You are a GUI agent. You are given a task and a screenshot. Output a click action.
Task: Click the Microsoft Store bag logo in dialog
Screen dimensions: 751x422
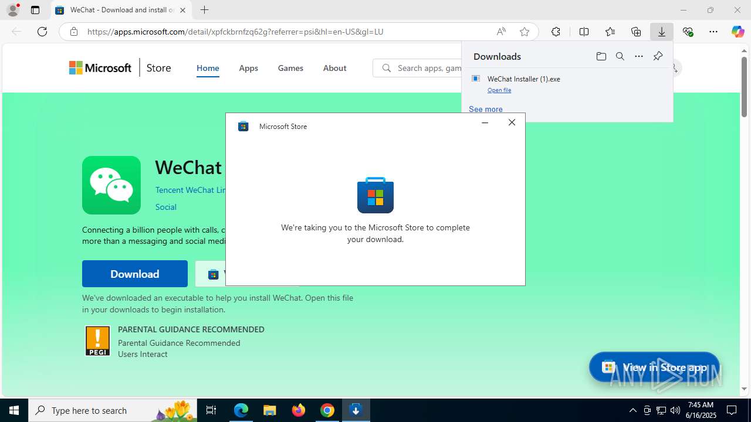tap(375, 195)
